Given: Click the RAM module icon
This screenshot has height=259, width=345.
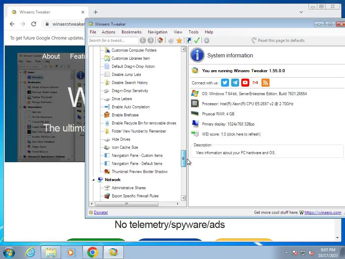Looking at the screenshot, I should click(195, 114).
